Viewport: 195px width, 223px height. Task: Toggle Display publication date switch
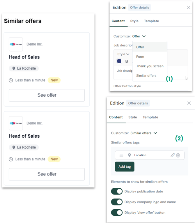click(x=117, y=191)
